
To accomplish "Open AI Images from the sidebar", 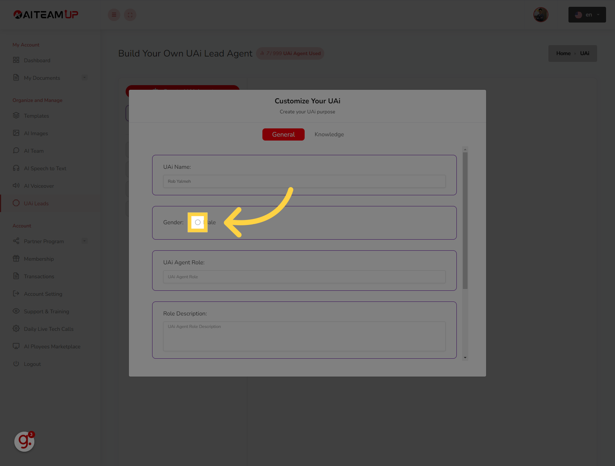I will tap(16, 133).
